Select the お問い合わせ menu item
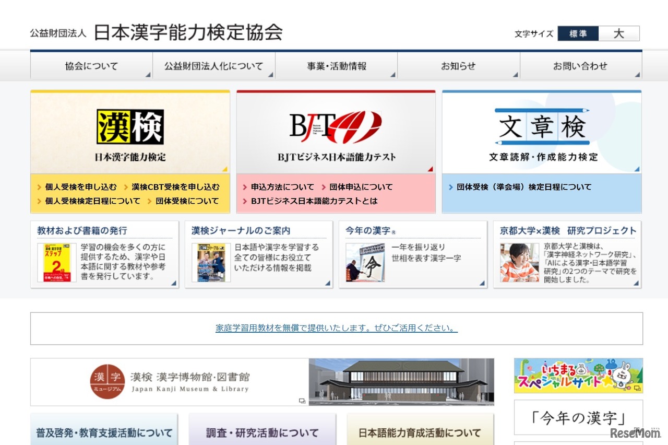668x445 pixels. point(580,66)
